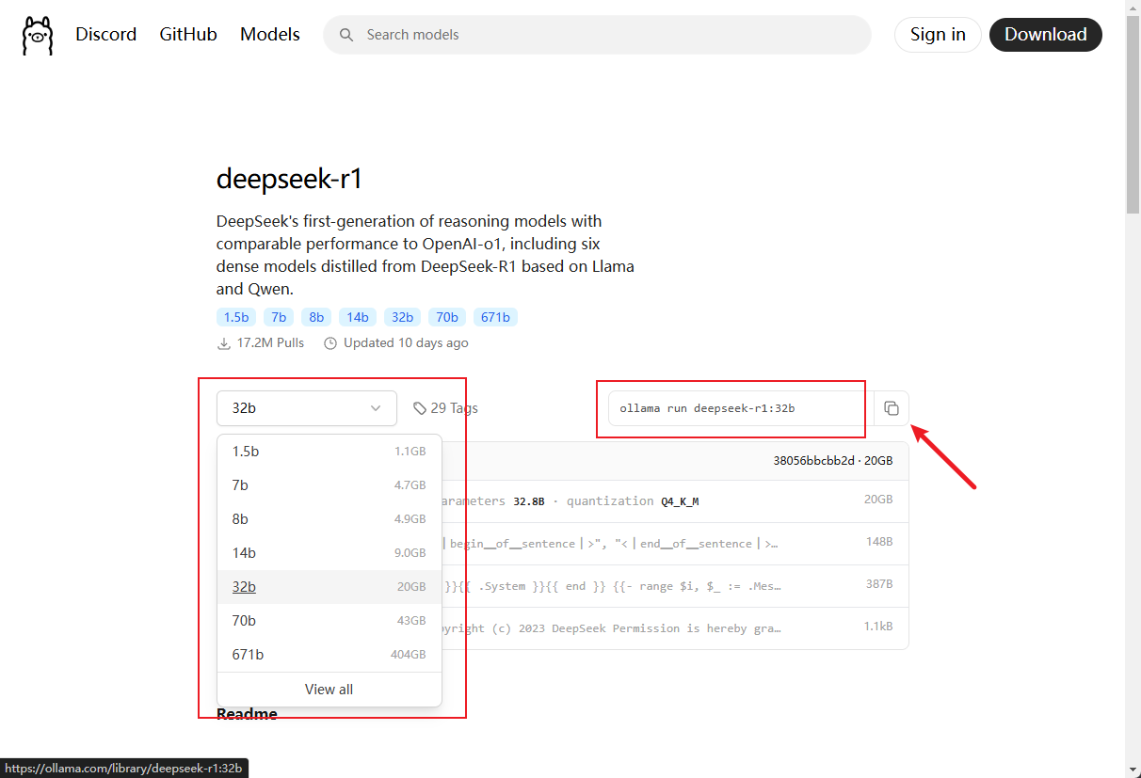Screen dimensions: 1141x778
Task: Focus the Search models field
Action: 597,35
